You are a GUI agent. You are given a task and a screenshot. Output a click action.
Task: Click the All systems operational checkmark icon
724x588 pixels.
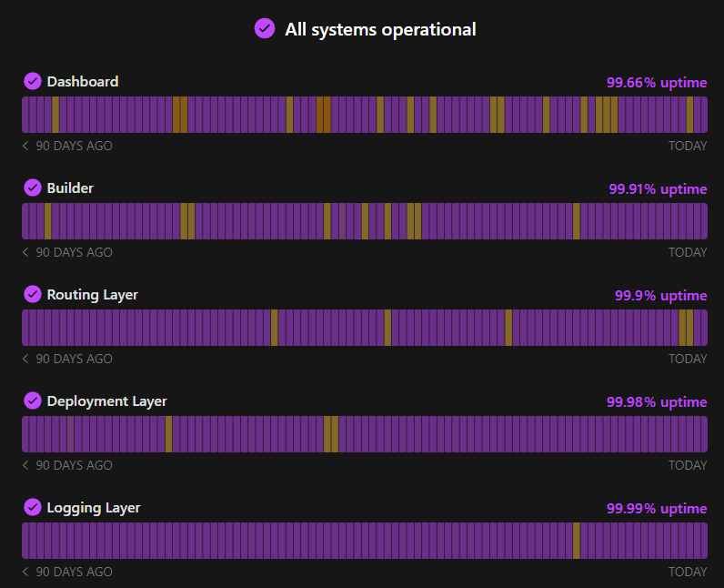(x=265, y=29)
